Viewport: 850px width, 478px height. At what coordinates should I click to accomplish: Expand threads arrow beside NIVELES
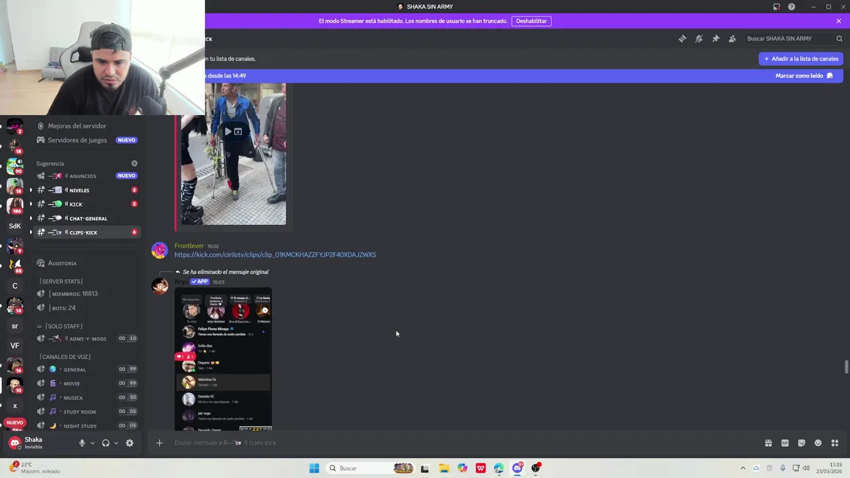[31, 190]
